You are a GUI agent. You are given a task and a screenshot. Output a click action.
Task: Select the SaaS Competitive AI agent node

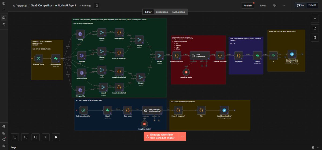200,56
